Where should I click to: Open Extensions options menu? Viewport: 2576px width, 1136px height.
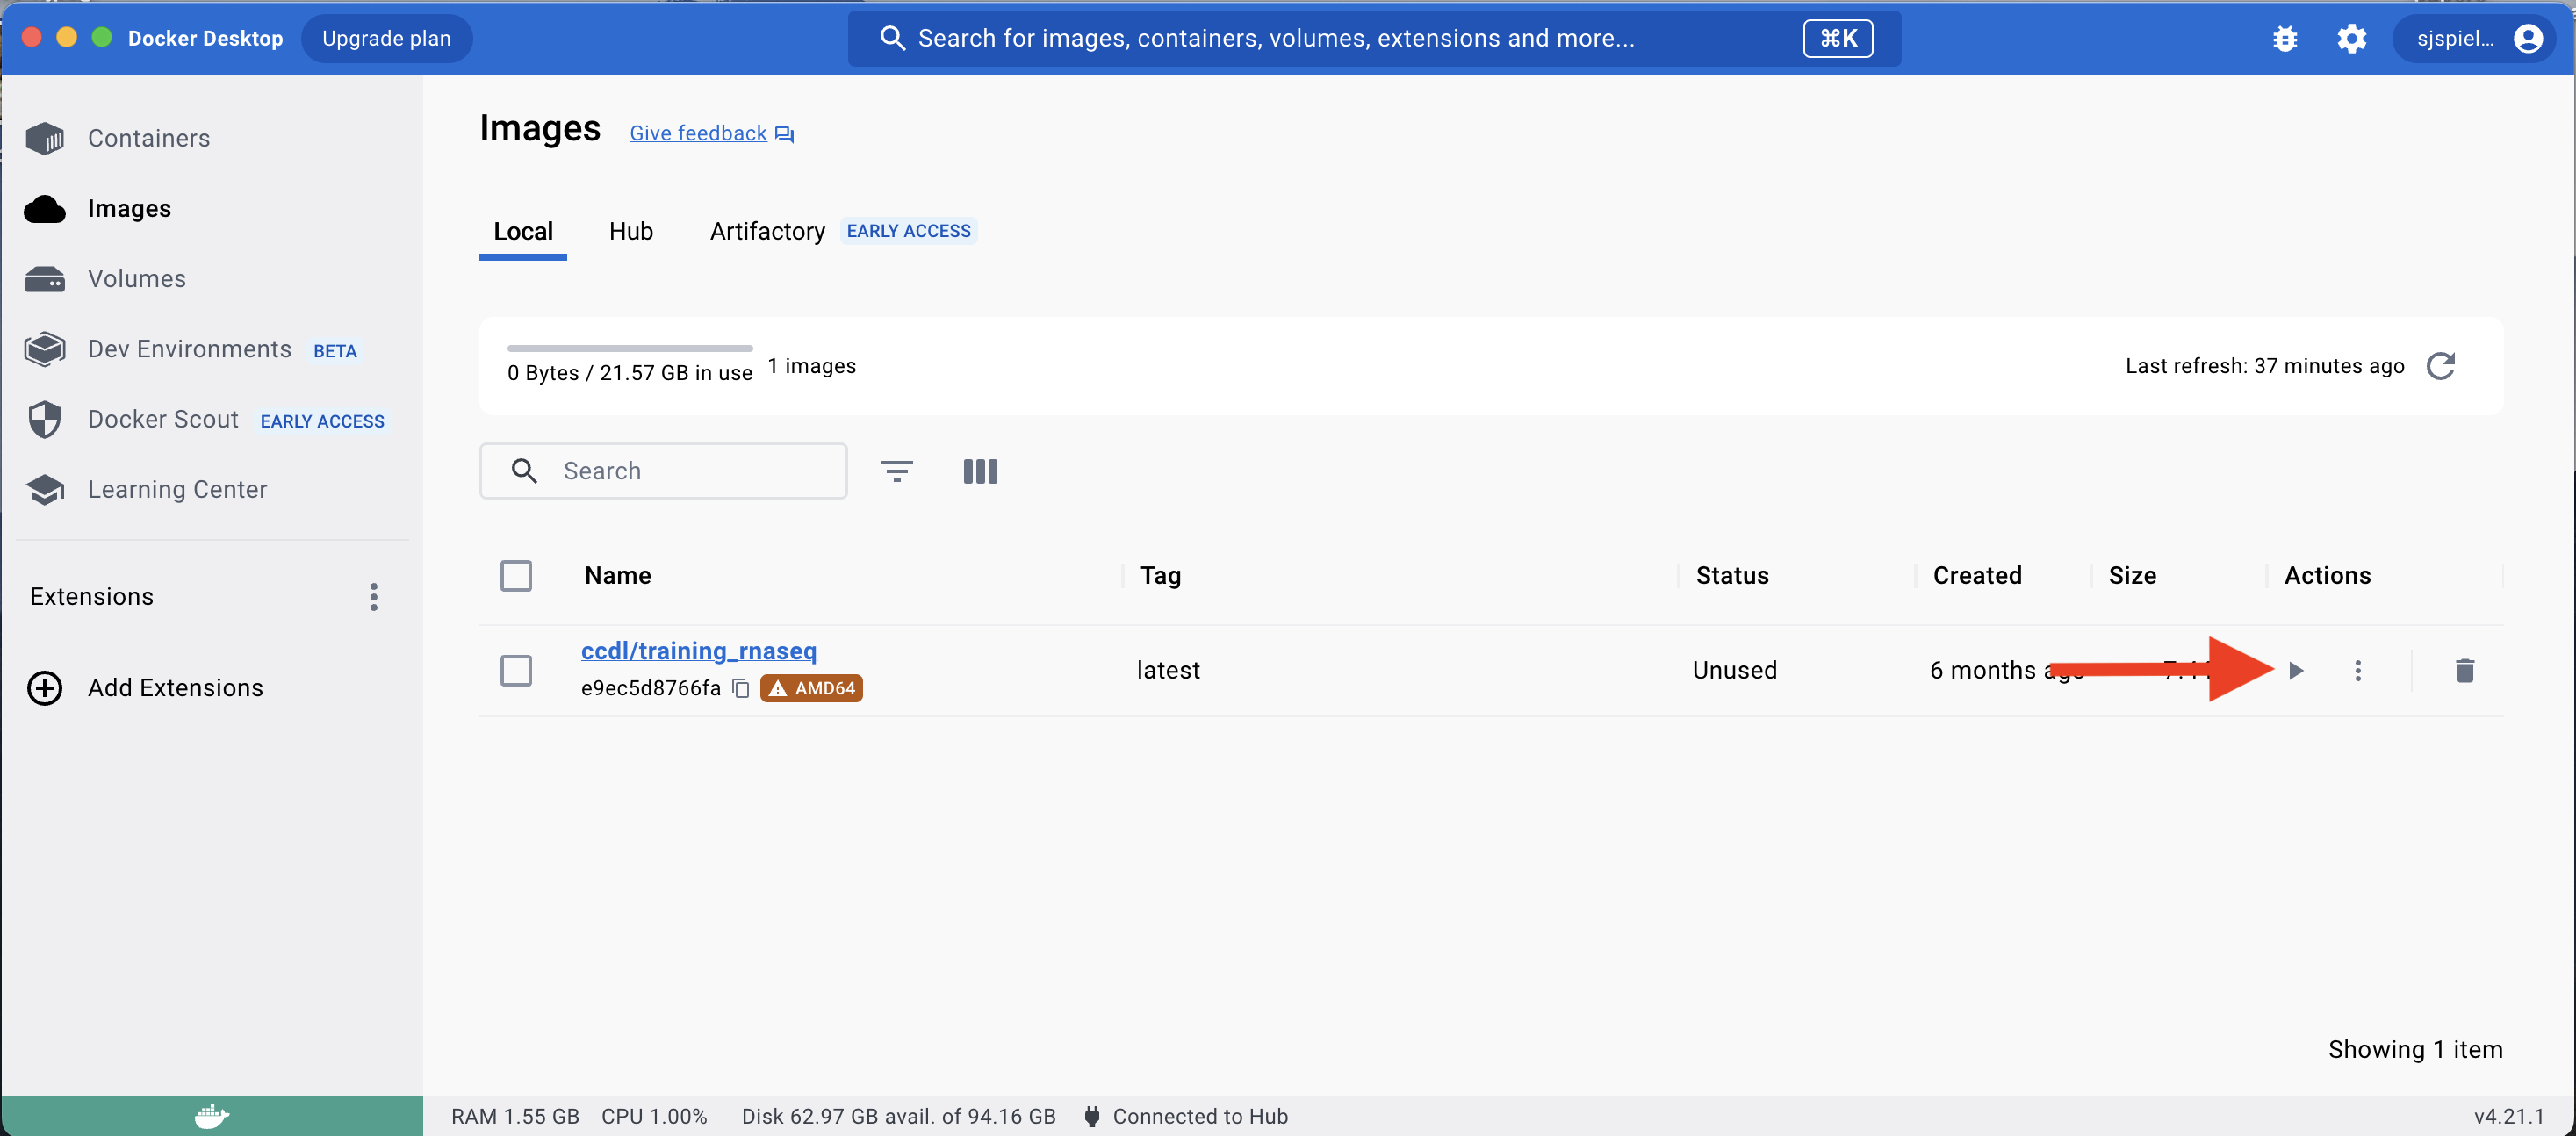click(374, 597)
